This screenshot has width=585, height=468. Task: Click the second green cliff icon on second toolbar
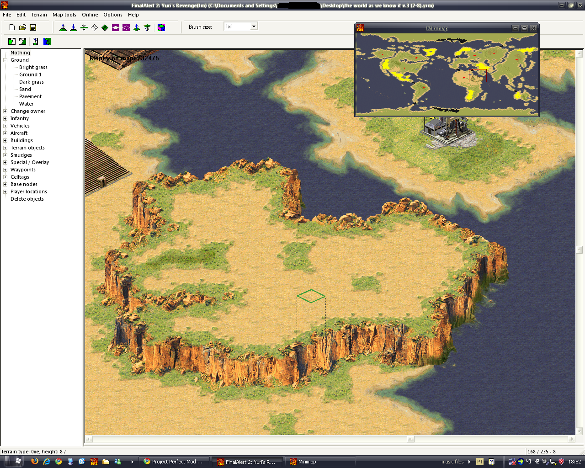click(x=22, y=41)
